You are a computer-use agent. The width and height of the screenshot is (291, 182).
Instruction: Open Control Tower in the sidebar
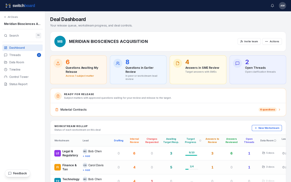pyautogui.click(x=22, y=77)
